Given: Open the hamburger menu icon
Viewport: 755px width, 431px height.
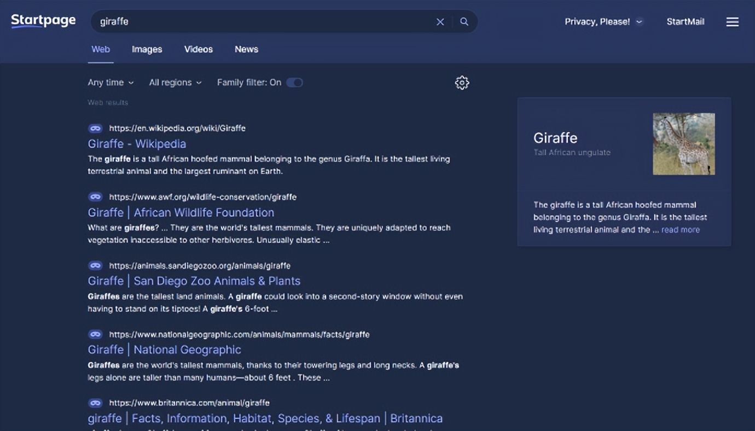Looking at the screenshot, I should [732, 22].
